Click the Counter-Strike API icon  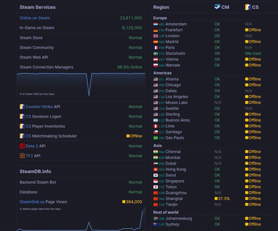[22, 107]
